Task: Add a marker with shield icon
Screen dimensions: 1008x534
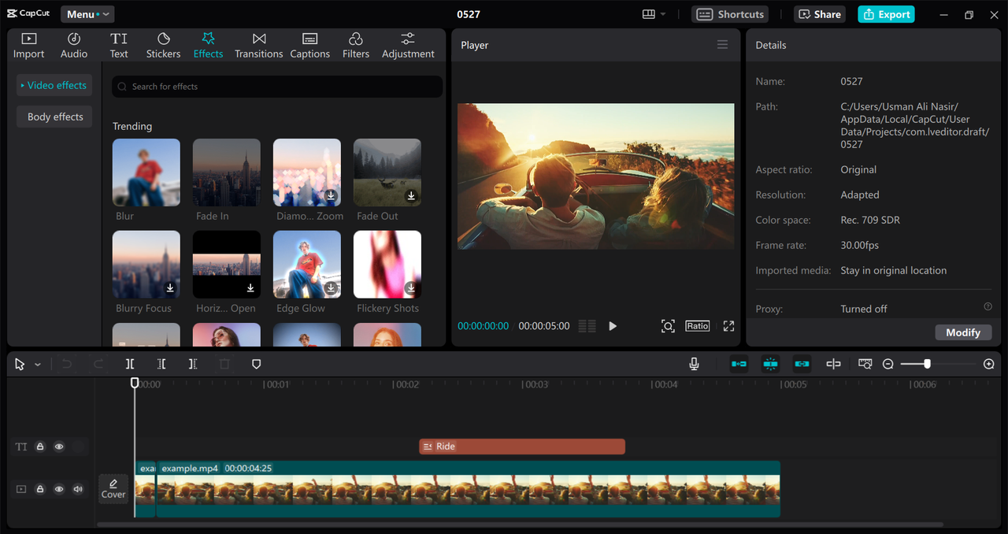Action: [256, 364]
